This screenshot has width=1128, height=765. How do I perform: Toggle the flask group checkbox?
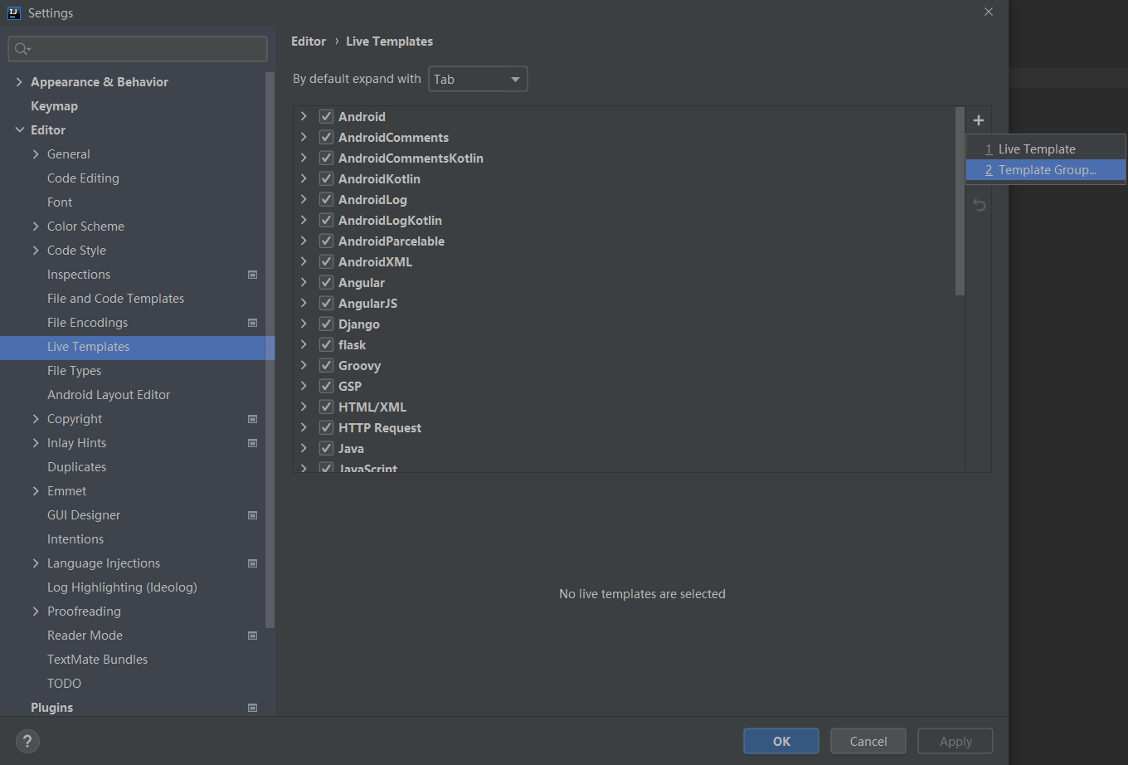326,345
